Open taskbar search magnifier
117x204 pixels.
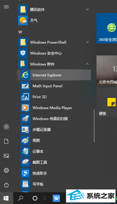(21, 198)
